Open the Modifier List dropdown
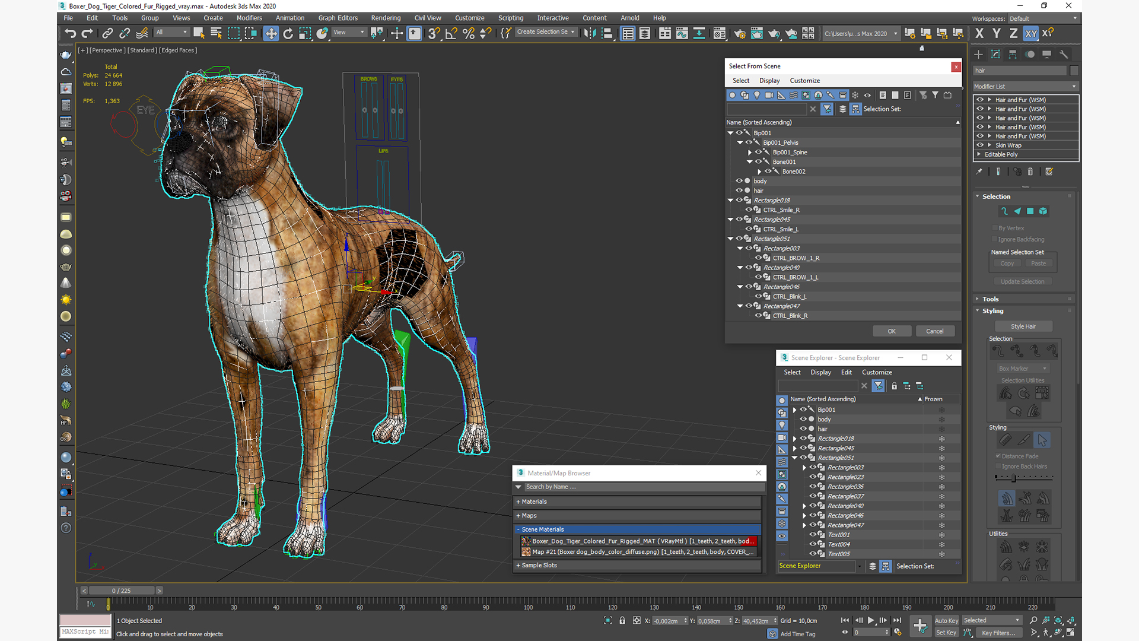The height and width of the screenshot is (641, 1139). (1026, 87)
